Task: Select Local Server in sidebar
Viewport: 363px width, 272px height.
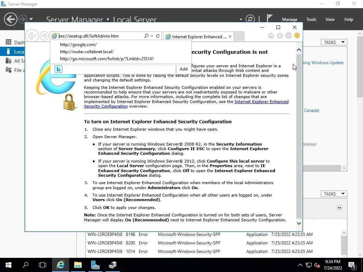Action: pos(12,52)
